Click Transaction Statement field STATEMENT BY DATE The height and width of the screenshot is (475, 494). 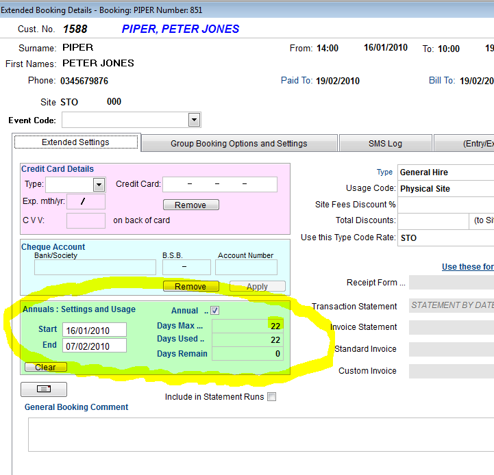[x=452, y=306]
